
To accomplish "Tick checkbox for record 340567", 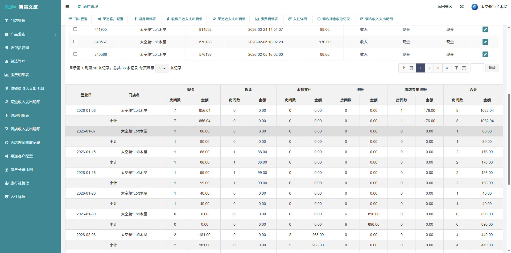I will pos(75,42).
